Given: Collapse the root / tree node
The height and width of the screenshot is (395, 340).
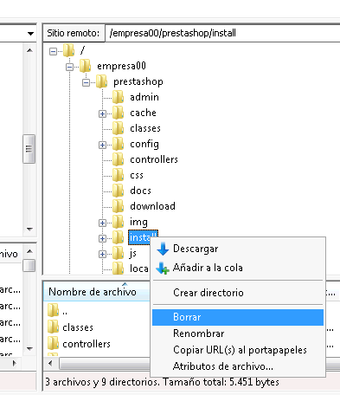Looking at the screenshot, I should (53, 51).
